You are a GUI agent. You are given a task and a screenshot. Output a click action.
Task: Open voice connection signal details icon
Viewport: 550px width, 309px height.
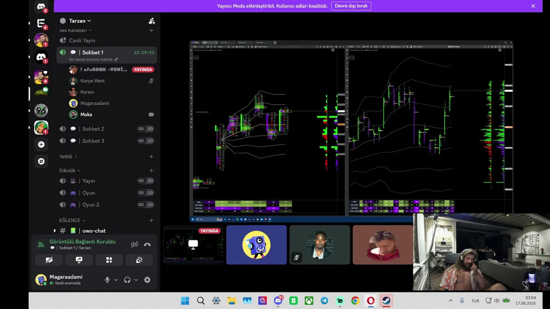point(41,245)
